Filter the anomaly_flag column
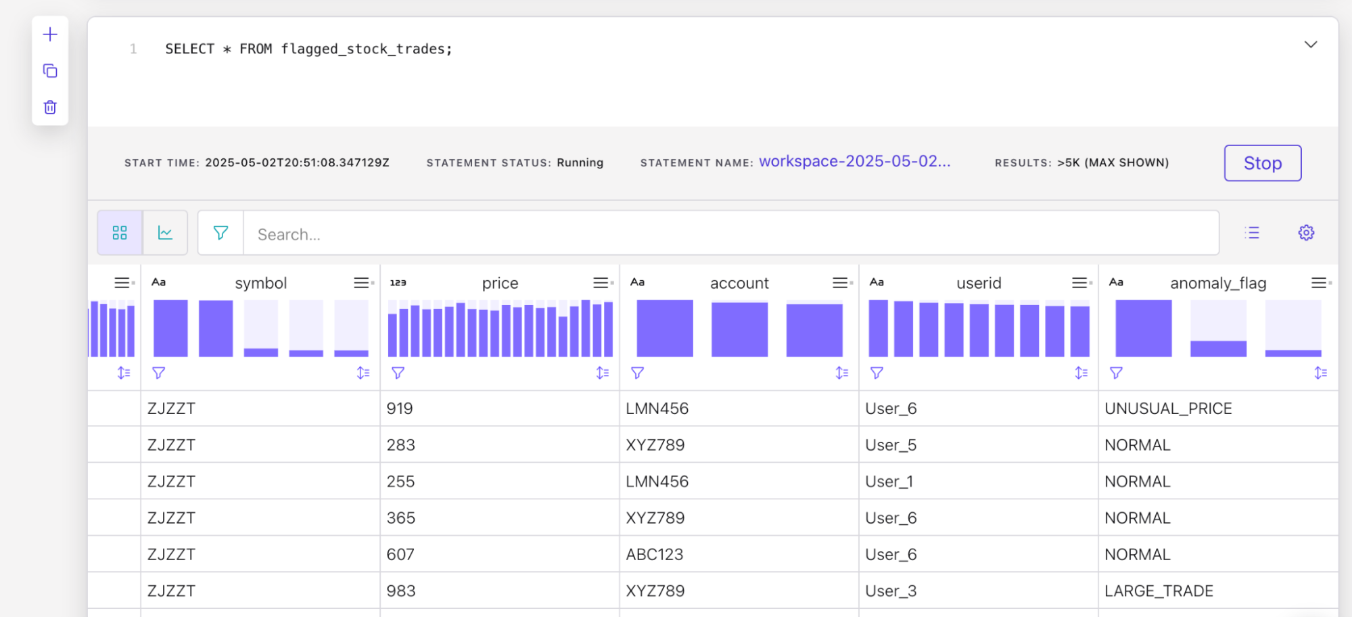The height and width of the screenshot is (617, 1352). tap(1117, 373)
